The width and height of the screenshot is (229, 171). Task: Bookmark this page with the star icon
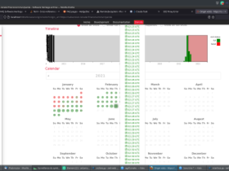pyautogui.click(x=213, y=17)
